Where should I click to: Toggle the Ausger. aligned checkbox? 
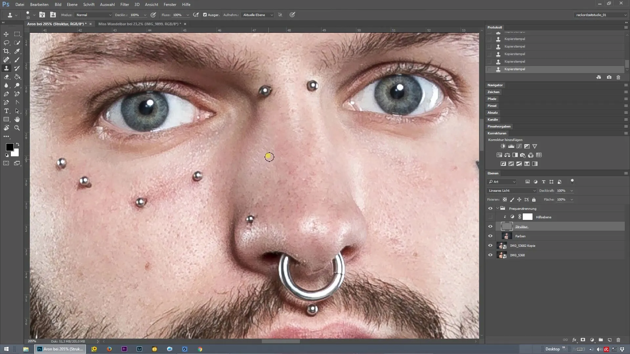coord(205,15)
